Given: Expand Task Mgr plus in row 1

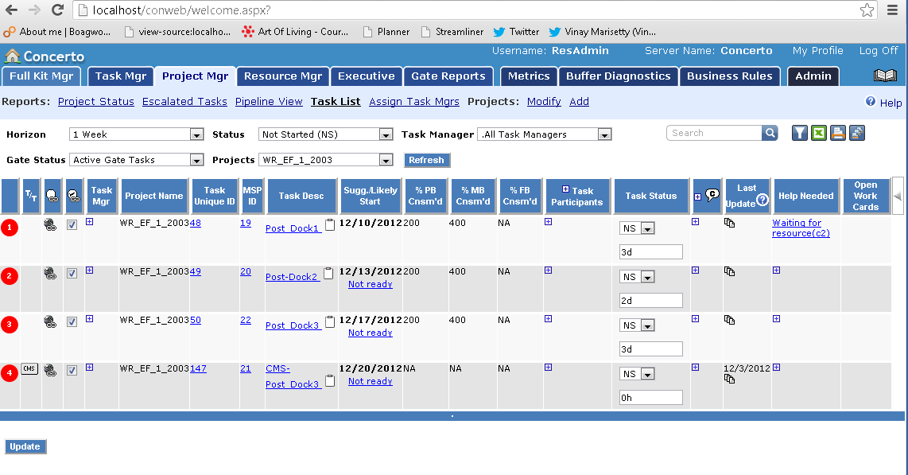Looking at the screenshot, I should click(x=90, y=222).
